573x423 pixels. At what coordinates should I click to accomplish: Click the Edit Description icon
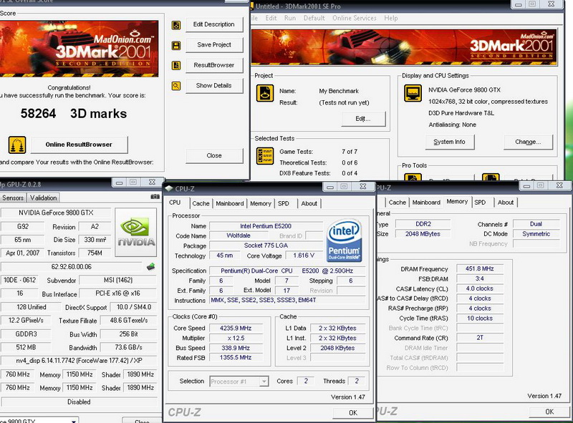click(x=176, y=25)
